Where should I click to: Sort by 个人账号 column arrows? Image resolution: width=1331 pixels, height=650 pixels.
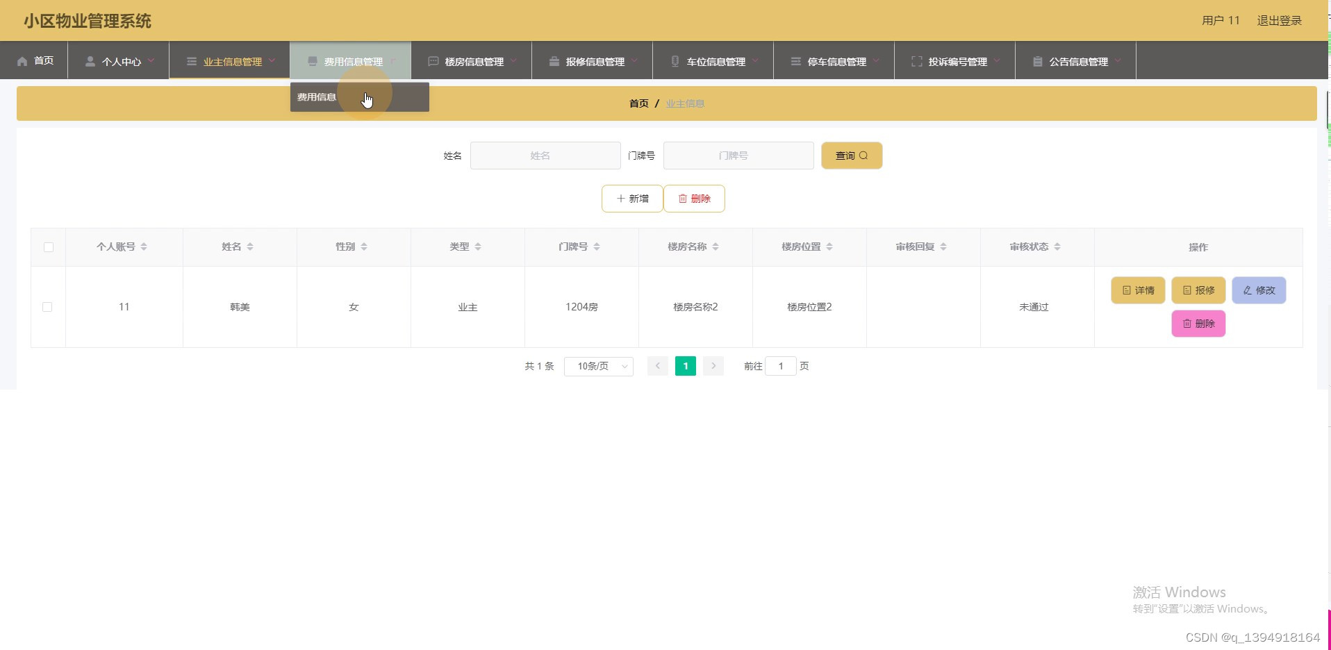[144, 247]
